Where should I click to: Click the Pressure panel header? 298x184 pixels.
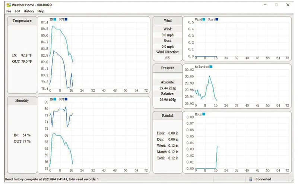pos(168,68)
